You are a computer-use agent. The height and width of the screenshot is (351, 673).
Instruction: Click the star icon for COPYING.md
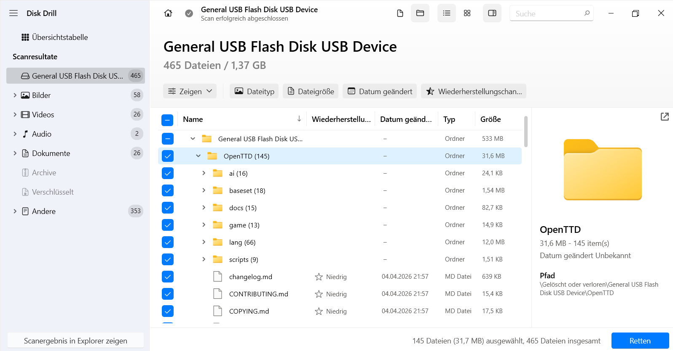pos(319,311)
